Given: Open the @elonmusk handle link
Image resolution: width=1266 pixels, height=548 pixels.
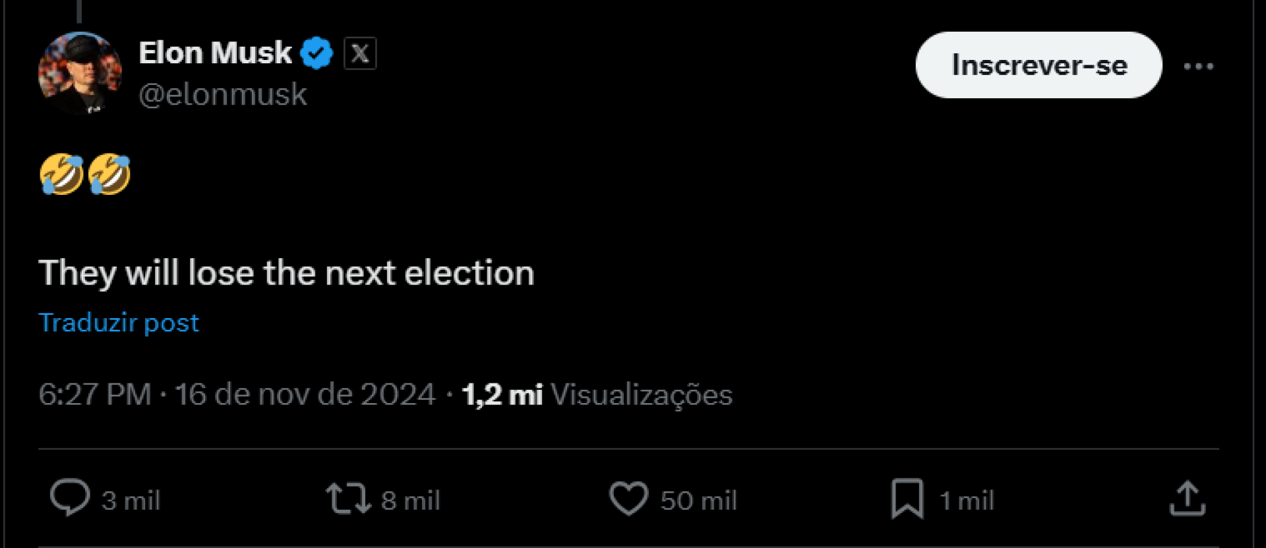Looking at the screenshot, I should coord(223,95).
